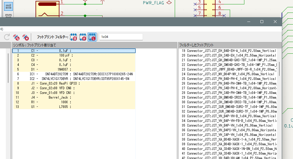Run automatic footprint association icon
Viewport: 293px width, 159px height.
(16, 37)
